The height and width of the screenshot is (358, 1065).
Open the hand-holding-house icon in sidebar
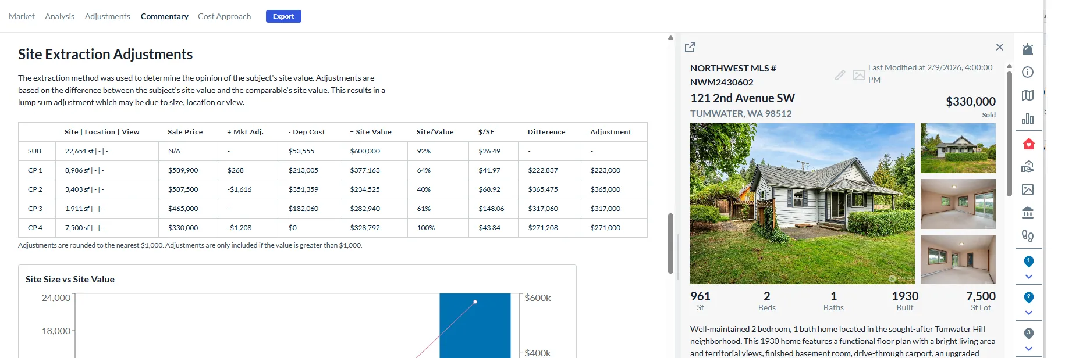[1028, 167]
